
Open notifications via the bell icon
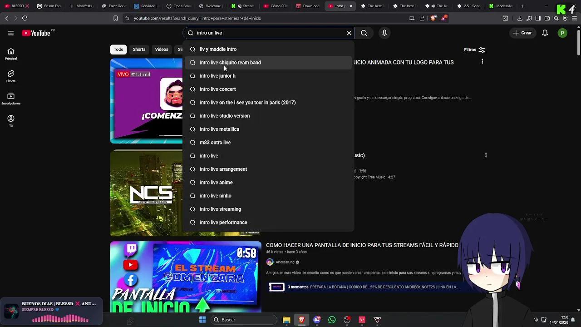point(545,33)
